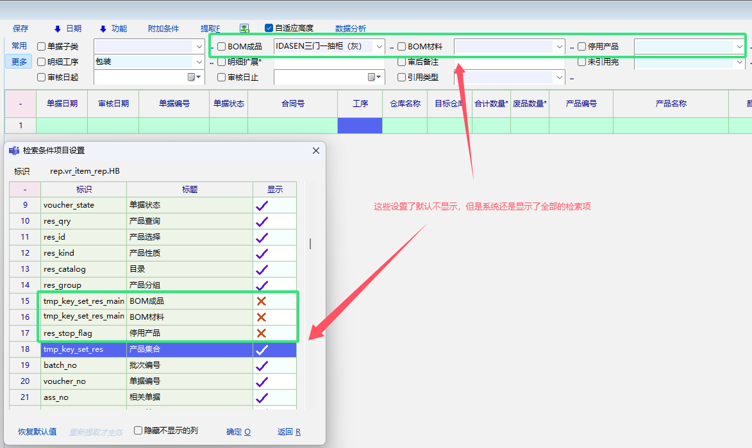Uncheck the 自适应高度 checkbox

click(269, 28)
